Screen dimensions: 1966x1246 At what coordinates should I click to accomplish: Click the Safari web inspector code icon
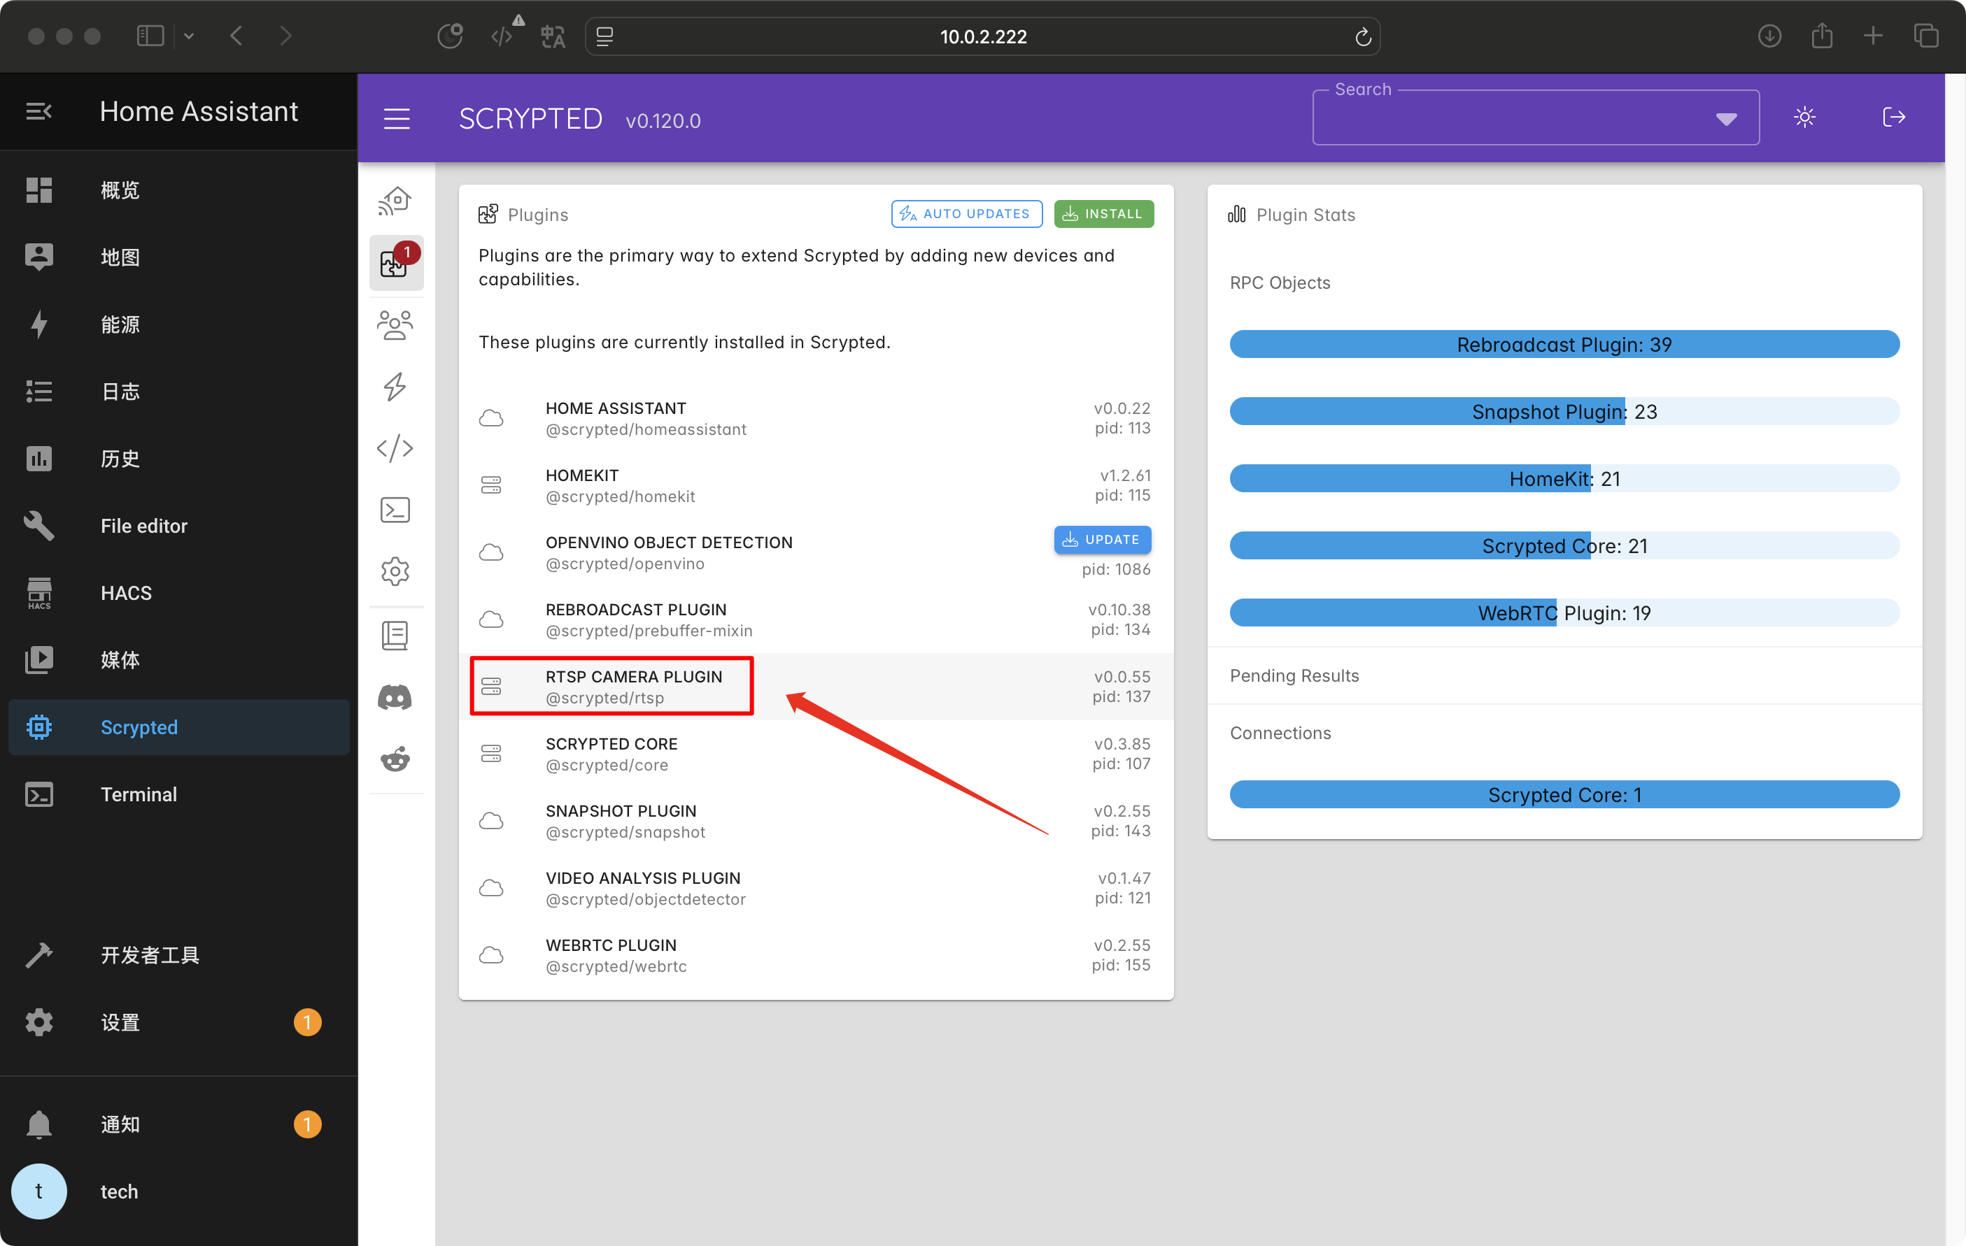tap(502, 37)
